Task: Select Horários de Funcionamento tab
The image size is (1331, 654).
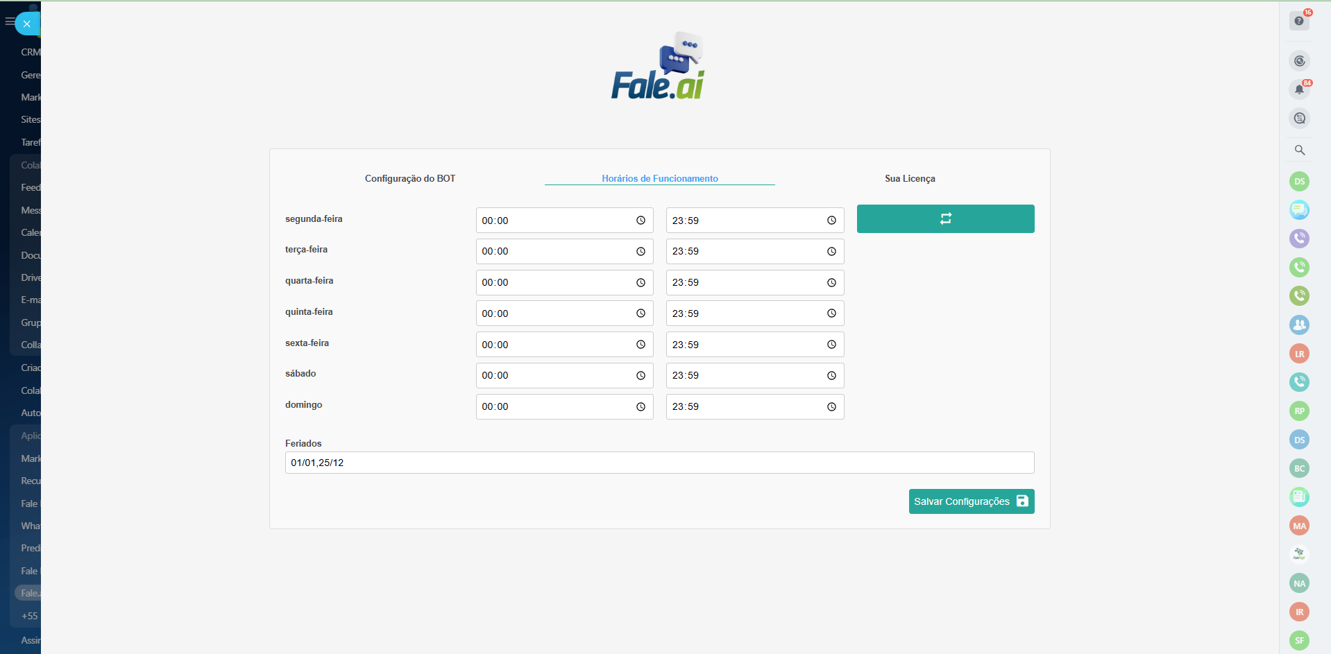Action: (x=659, y=178)
